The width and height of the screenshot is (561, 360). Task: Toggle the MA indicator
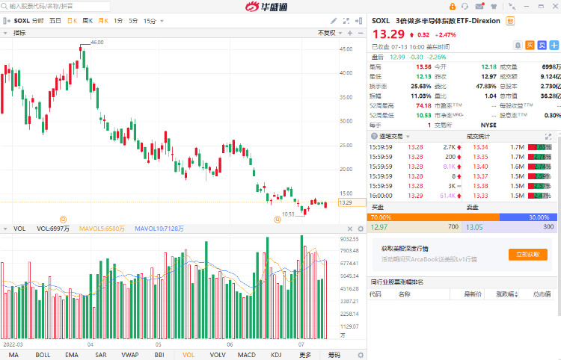[13, 355]
